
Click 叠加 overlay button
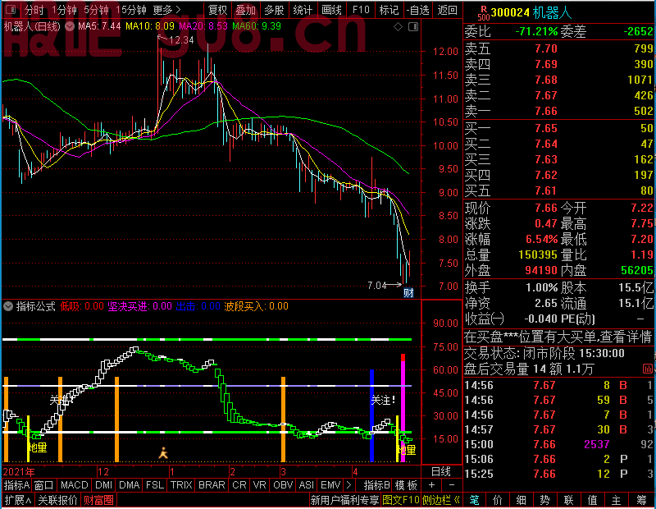tap(245, 10)
